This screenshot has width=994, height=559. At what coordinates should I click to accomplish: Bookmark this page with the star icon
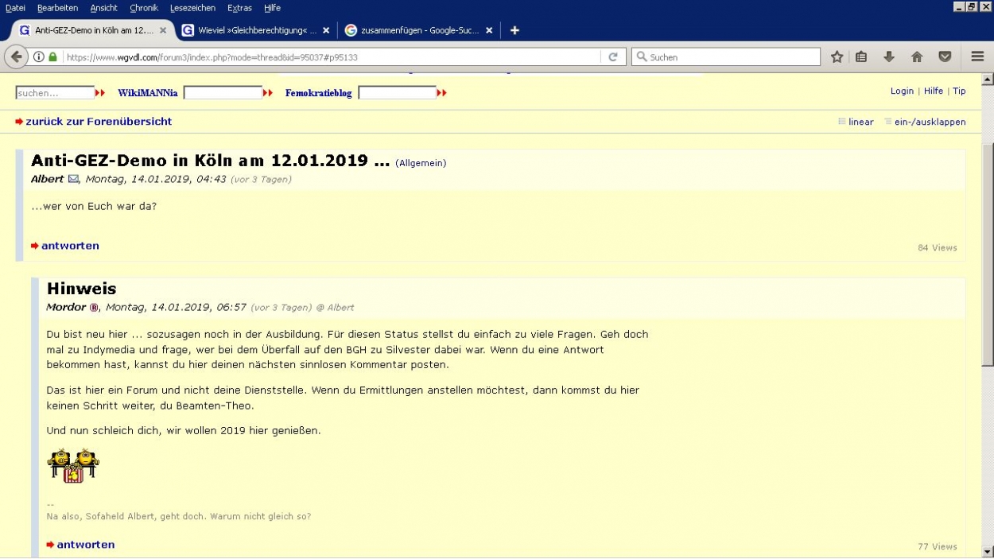coord(837,57)
